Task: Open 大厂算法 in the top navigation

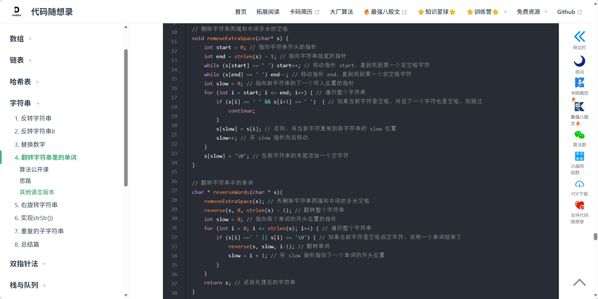Action: 341,12
